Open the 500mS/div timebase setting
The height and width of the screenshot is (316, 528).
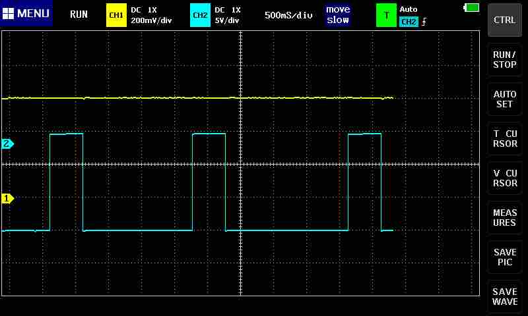coord(288,14)
